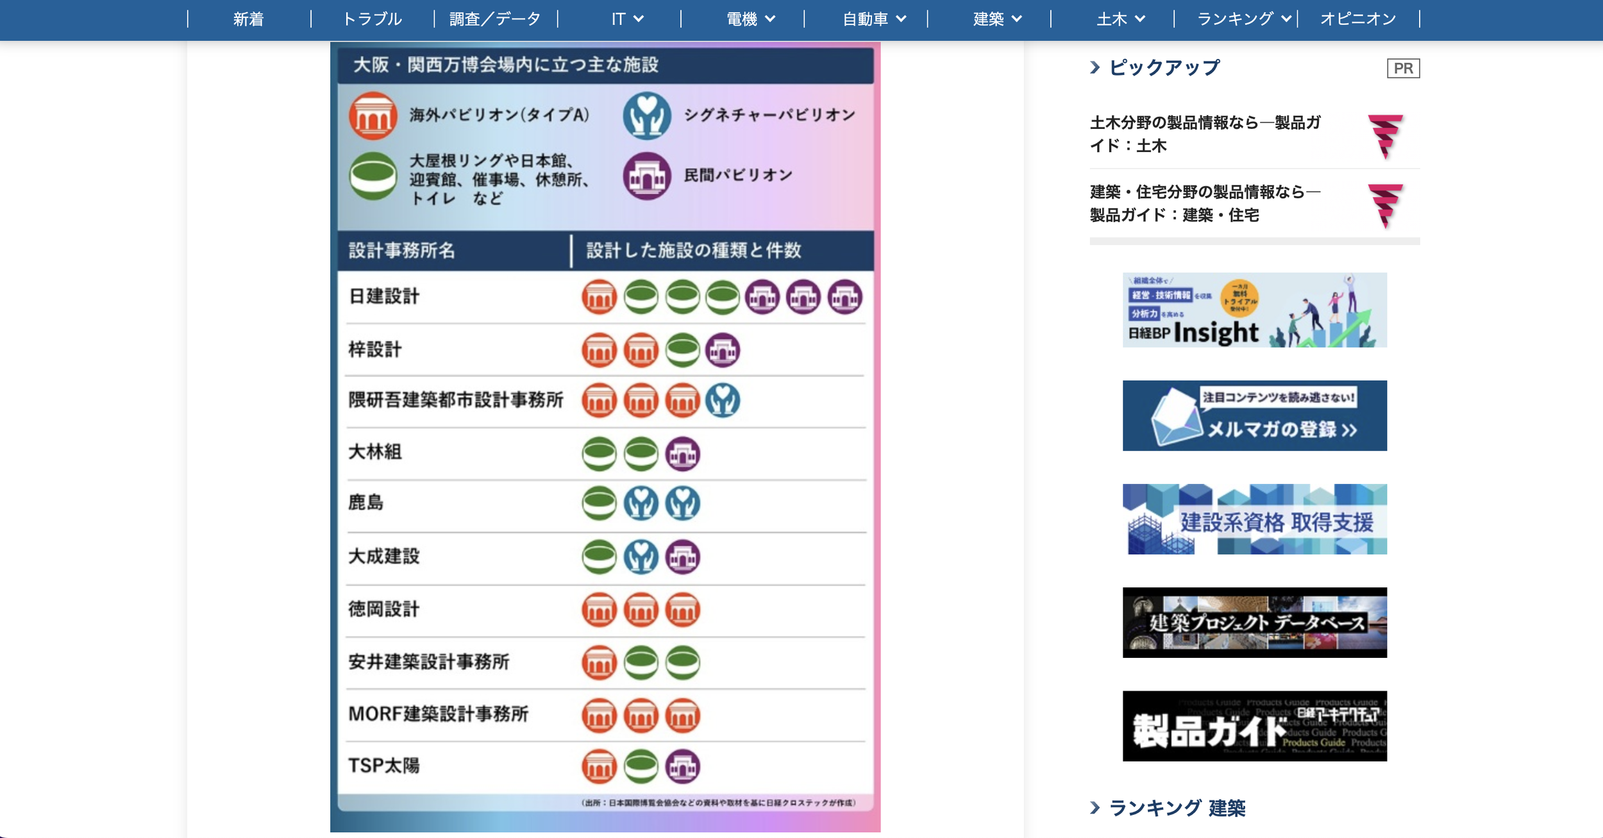Click the purple icon in 梓設計 row
The height and width of the screenshot is (838, 1603).
[723, 350]
